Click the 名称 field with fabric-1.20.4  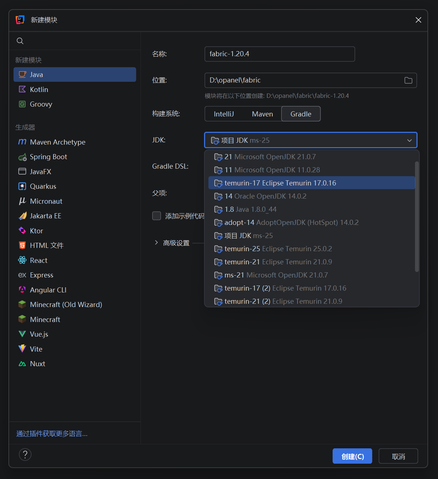pos(280,54)
